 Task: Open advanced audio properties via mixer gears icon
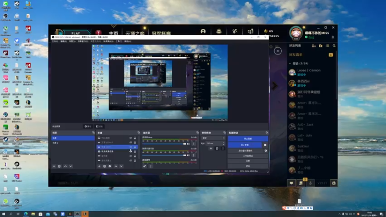(145, 166)
